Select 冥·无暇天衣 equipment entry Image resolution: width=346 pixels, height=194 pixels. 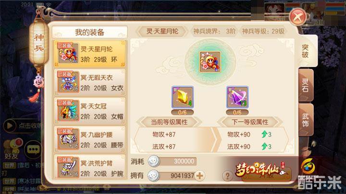point(90,82)
